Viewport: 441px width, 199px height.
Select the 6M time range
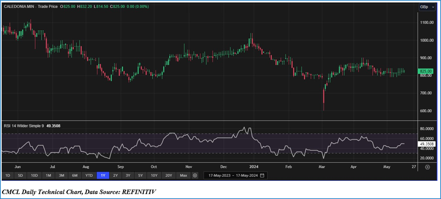pos(75,175)
